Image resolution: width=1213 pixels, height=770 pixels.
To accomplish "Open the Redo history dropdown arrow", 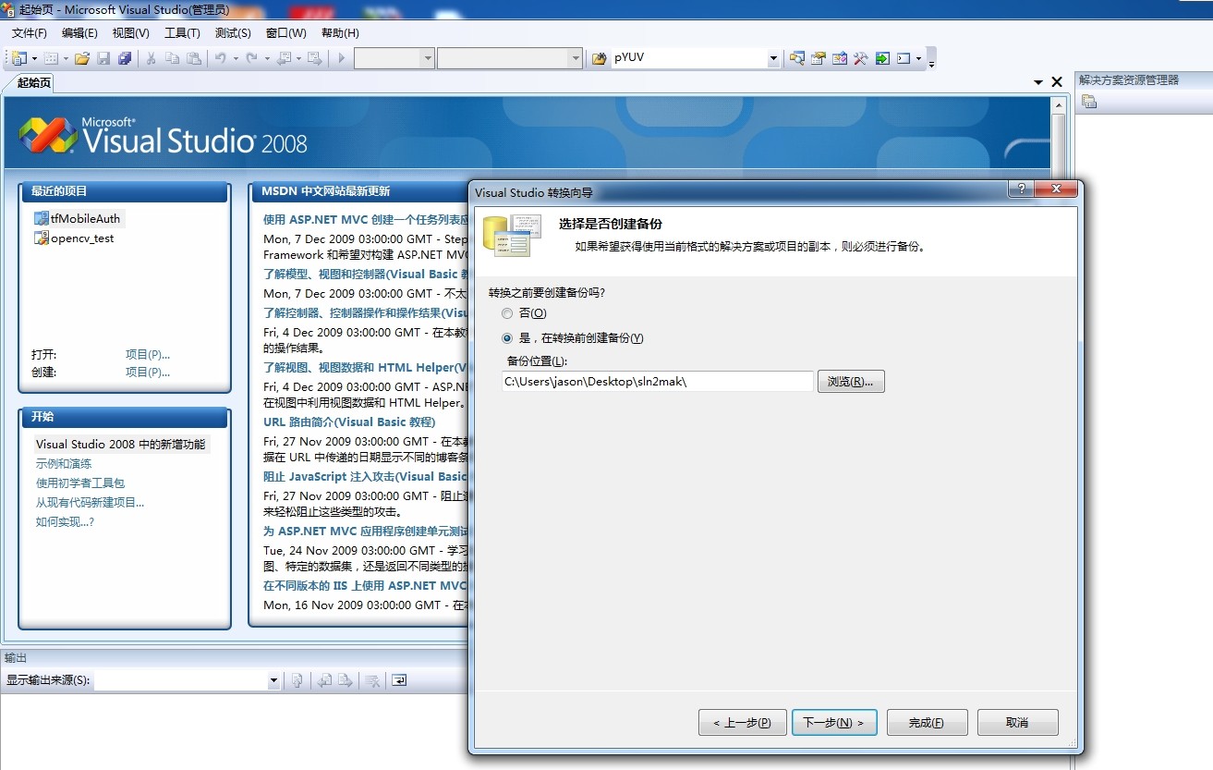I will click(x=266, y=58).
